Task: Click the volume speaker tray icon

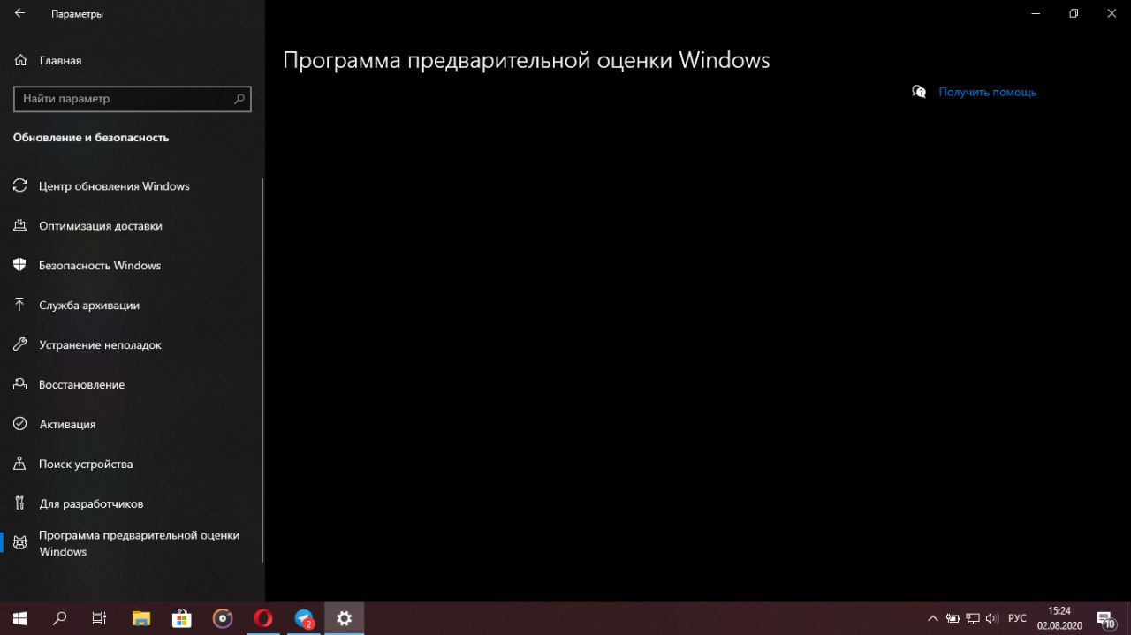Action: 992,618
